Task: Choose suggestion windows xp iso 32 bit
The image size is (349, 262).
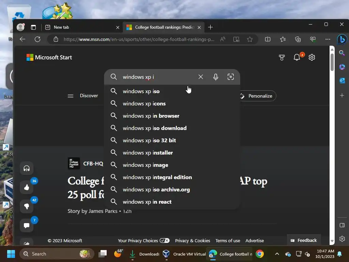Action: pyautogui.click(x=172, y=140)
